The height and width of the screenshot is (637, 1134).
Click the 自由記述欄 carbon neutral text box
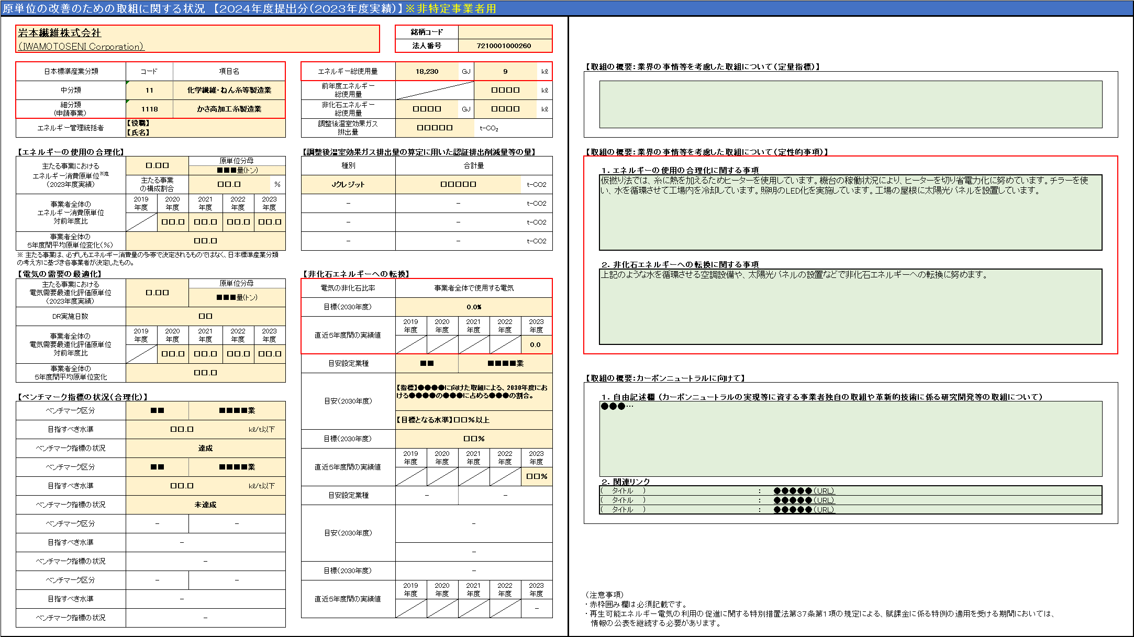click(851, 439)
